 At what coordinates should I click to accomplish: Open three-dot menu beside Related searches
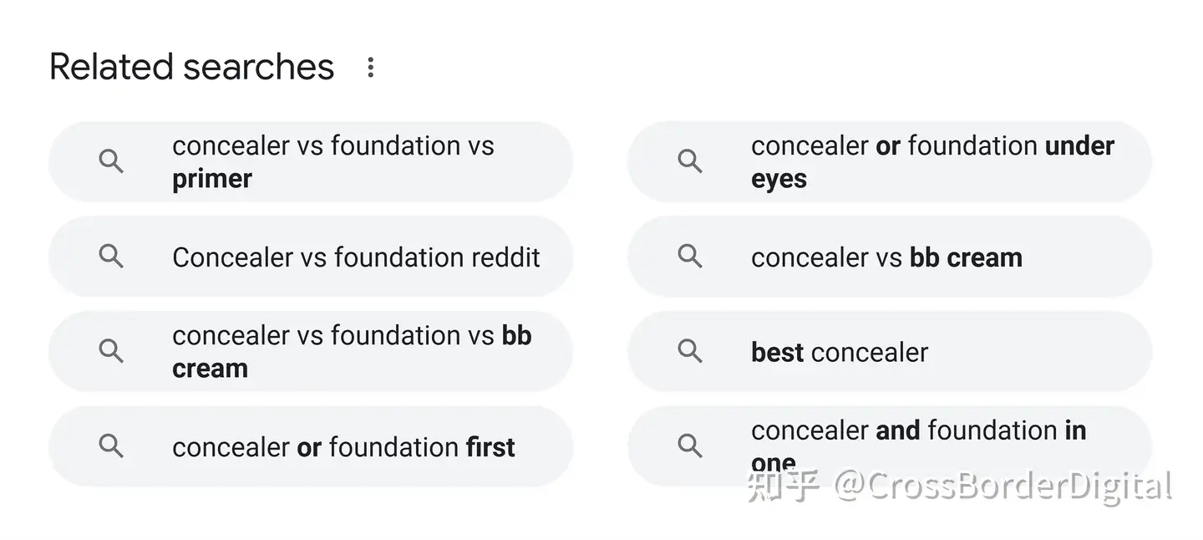pyautogui.click(x=370, y=68)
